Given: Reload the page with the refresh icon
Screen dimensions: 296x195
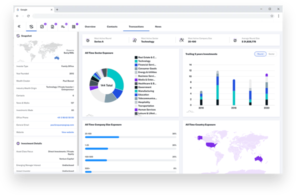Looking at the screenshot, I should pos(28,16).
